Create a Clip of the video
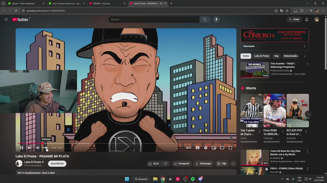This screenshot has height=183, width=327. [222, 164]
